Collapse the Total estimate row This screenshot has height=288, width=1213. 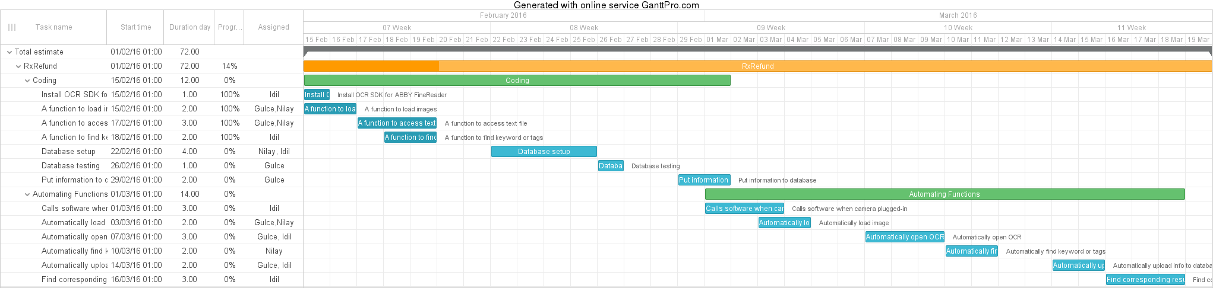coord(10,52)
